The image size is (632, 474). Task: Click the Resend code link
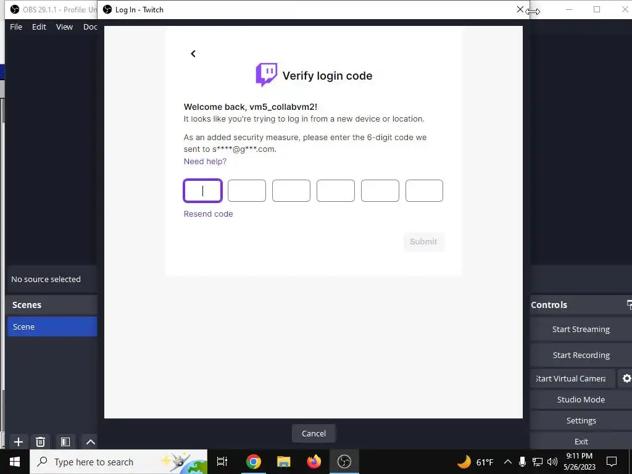(x=208, y=214)
